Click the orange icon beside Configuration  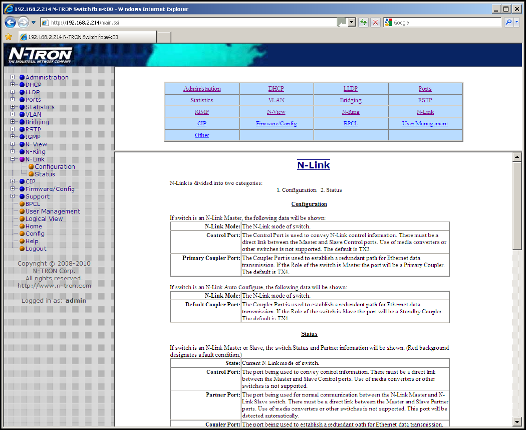tap(31, 166)
